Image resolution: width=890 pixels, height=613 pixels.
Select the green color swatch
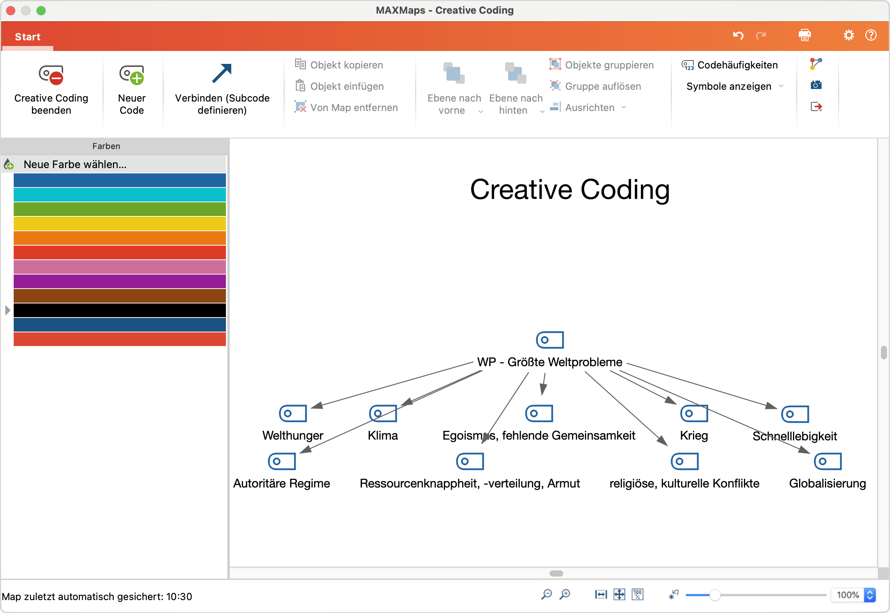(x=119, y=209)
